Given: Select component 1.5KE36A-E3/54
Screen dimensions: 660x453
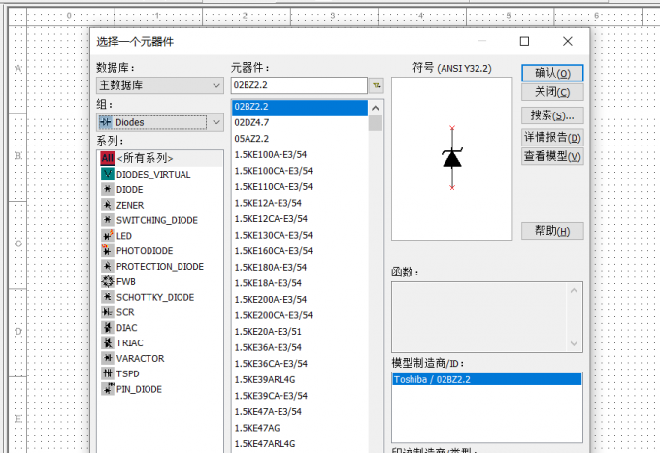Looking at the screenshot, I should (268, 347).
